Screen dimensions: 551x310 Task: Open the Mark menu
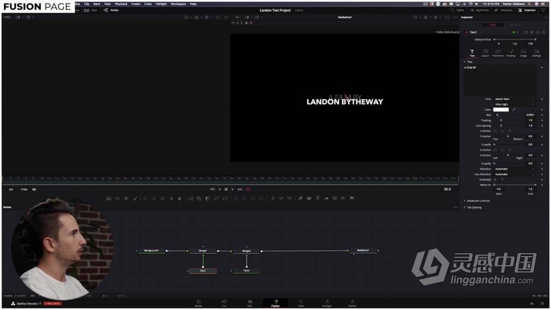click(x=97, y=4)
